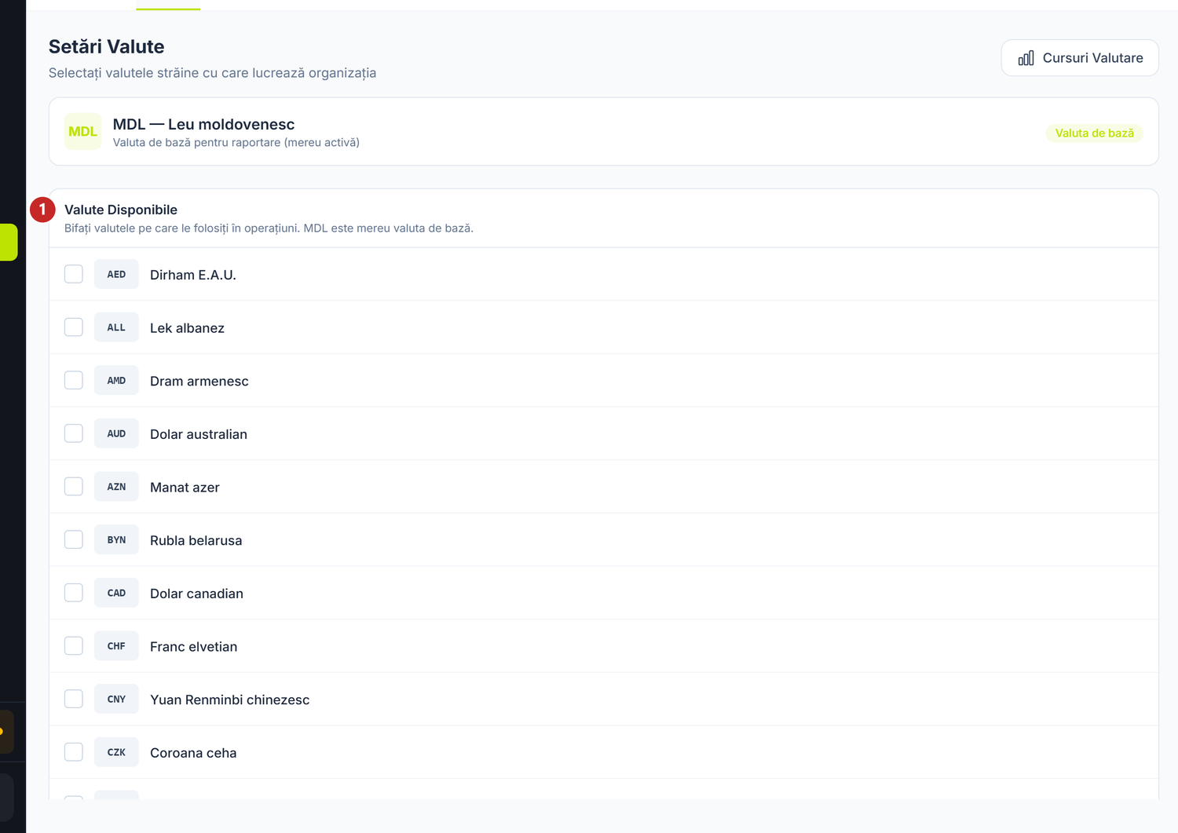The height and width of the screenshot is (833, 1178).
Task: Open Cursuri Valutare button
Action: coord(1080,58)
